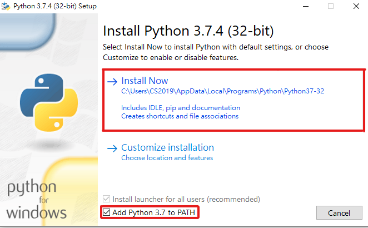Click the Install Now heading
Viewport: 368px width, 228px height.
tap(145, 81)
